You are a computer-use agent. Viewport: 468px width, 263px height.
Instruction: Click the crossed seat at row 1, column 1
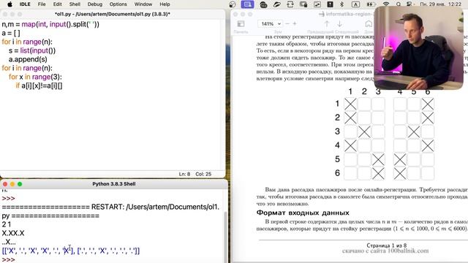pos(350,104)
